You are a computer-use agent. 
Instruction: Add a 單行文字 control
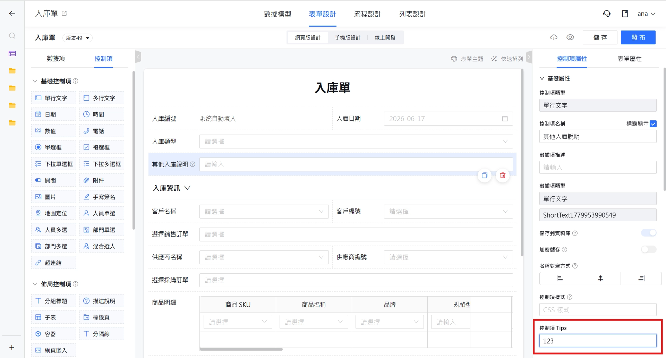click(53, 98)
